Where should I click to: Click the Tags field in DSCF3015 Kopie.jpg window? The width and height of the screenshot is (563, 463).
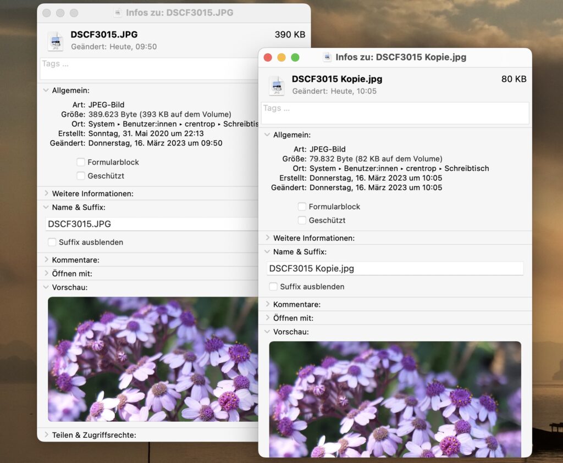point(395,113)
